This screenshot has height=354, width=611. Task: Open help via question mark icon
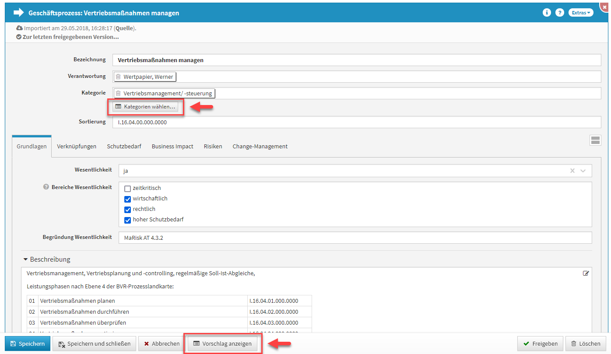pyautogui.click(x=559, y=13)
